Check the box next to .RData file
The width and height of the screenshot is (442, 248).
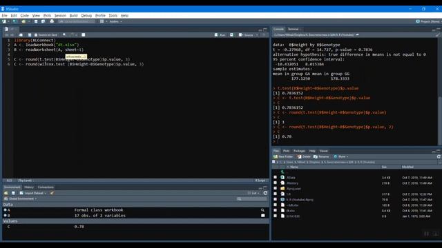click(275, 178)
